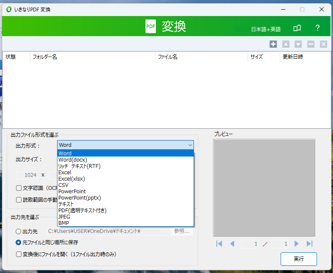Click the remove file minus icon
The width and height of the screenshot is (333, 273).
click(x=311, y=44)
